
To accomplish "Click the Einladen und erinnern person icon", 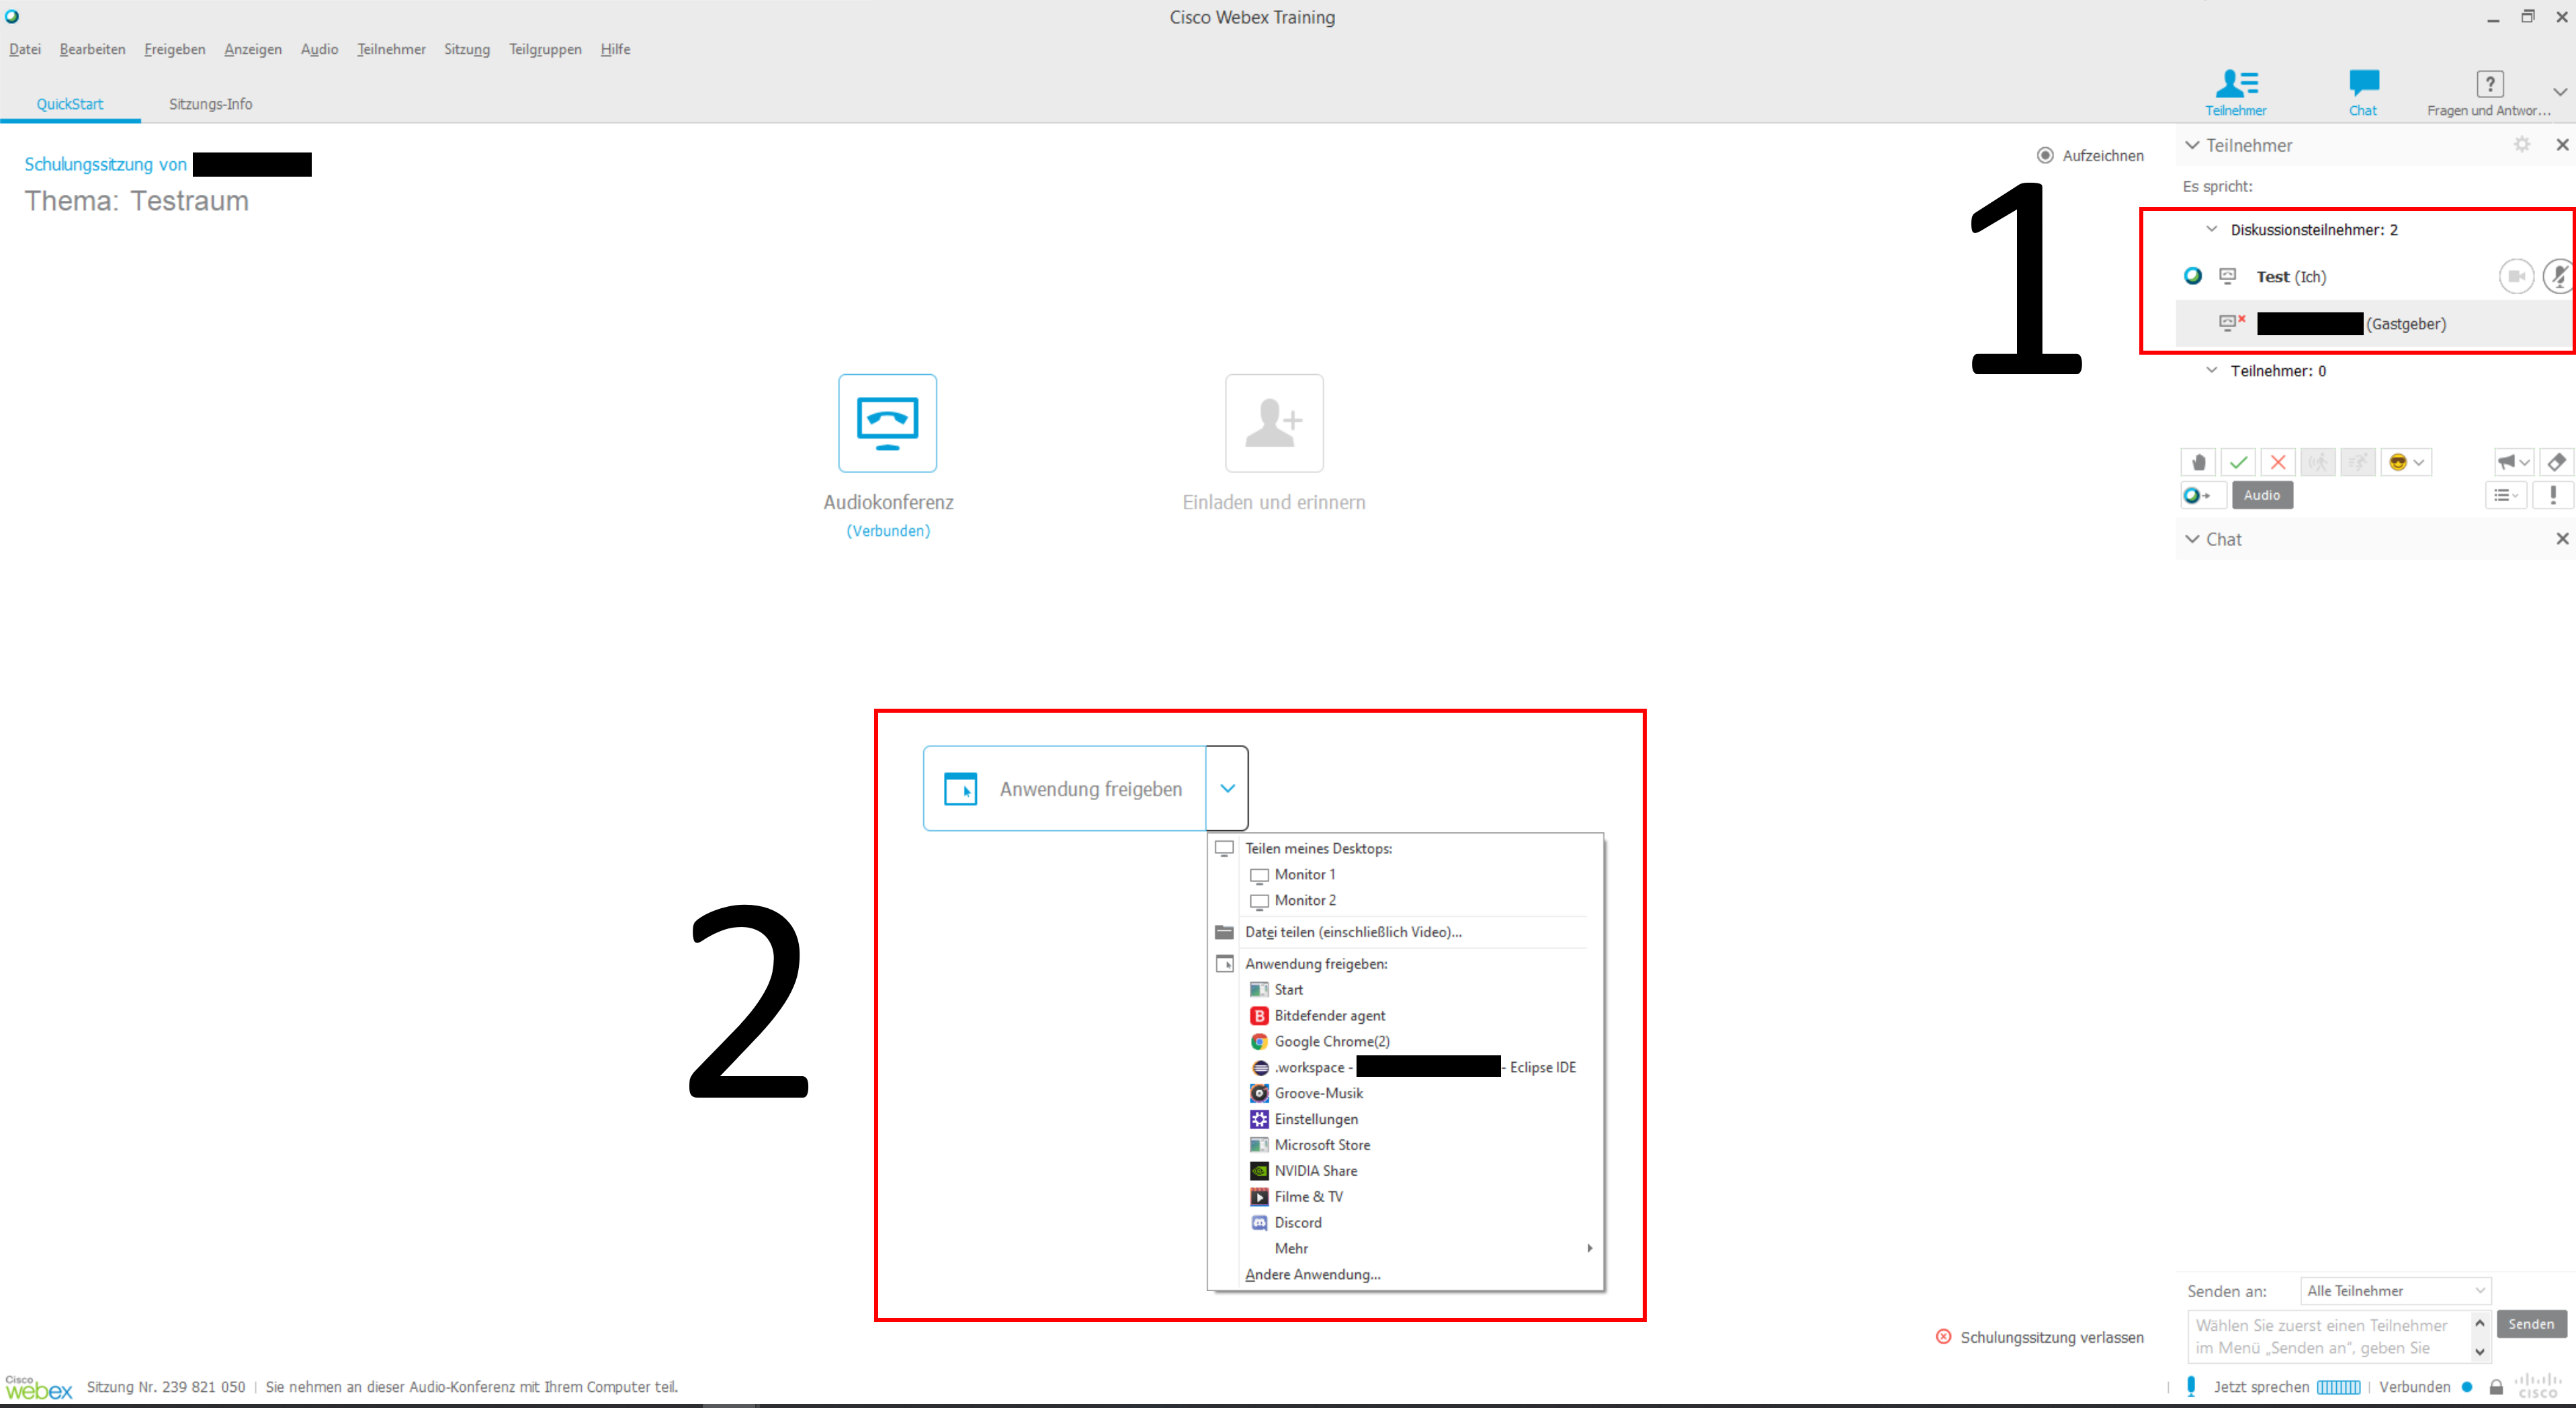I will coord(1274,423).
